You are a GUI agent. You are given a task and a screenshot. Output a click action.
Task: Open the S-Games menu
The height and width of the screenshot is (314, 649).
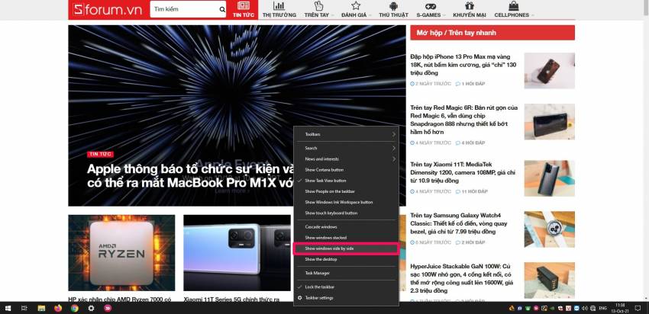click(431, 9)
